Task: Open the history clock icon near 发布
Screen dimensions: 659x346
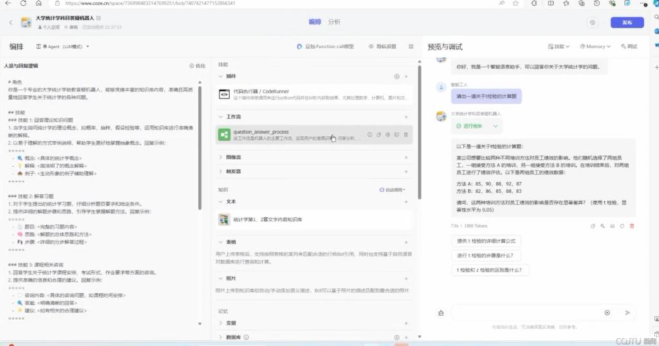Action: click(592, 23)
